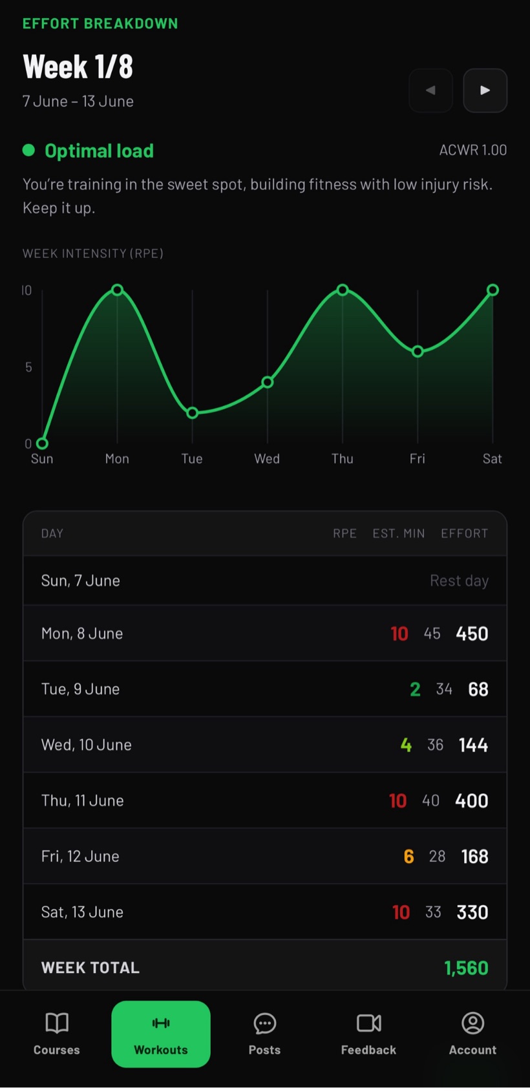This screenshot has width=530, height=1092.
Task: Select Friday data point on intensity chart
Action: pyautogui.click(x=418, y=351)
